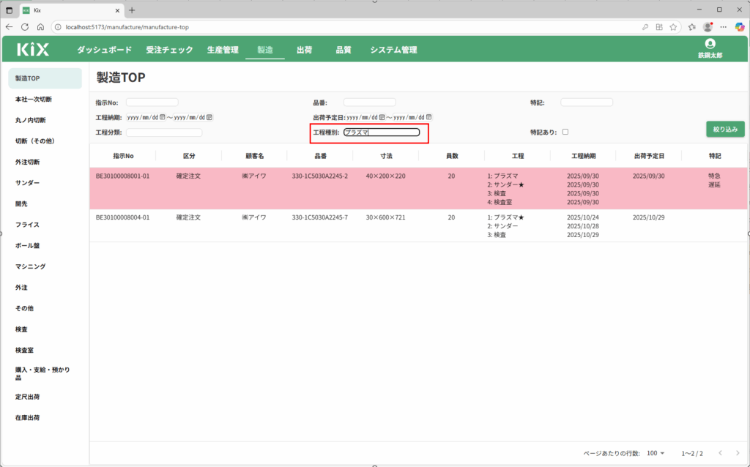
Task: Open the browser settings and more menu
Action: pos(724,26)
